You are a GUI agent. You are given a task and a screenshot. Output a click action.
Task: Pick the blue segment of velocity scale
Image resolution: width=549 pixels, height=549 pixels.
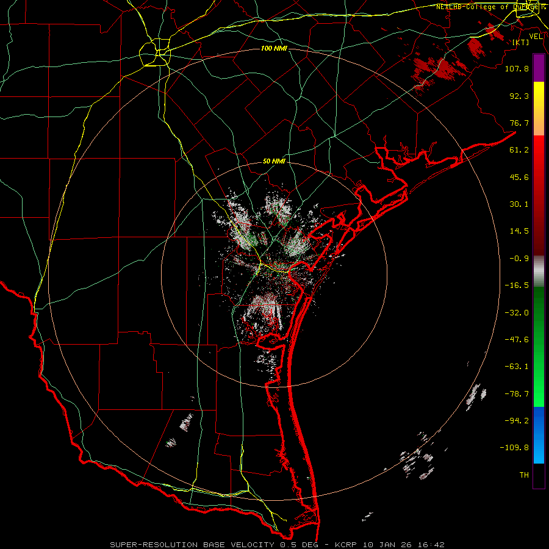(x=539, y=435)
